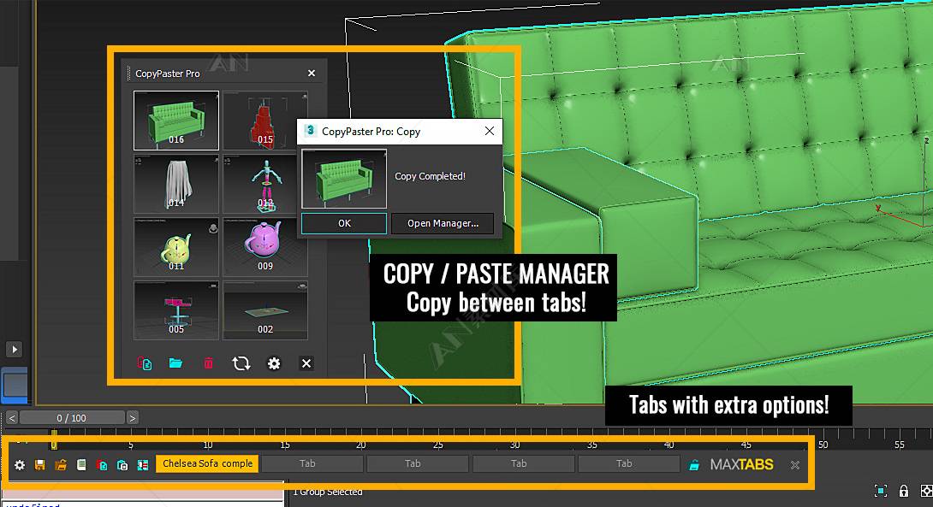
Task: Select the Chelsea Sofa comple tab
Action: 207,463
